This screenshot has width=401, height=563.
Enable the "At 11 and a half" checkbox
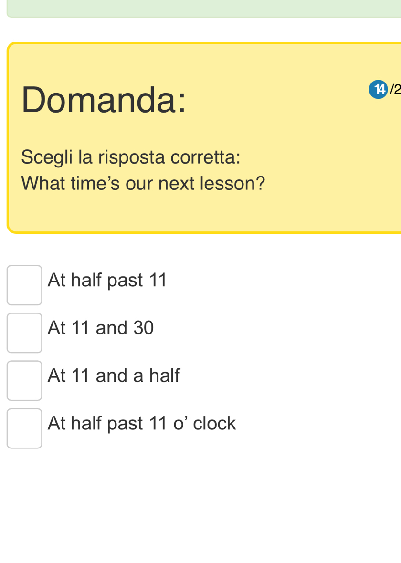[24, 380]
